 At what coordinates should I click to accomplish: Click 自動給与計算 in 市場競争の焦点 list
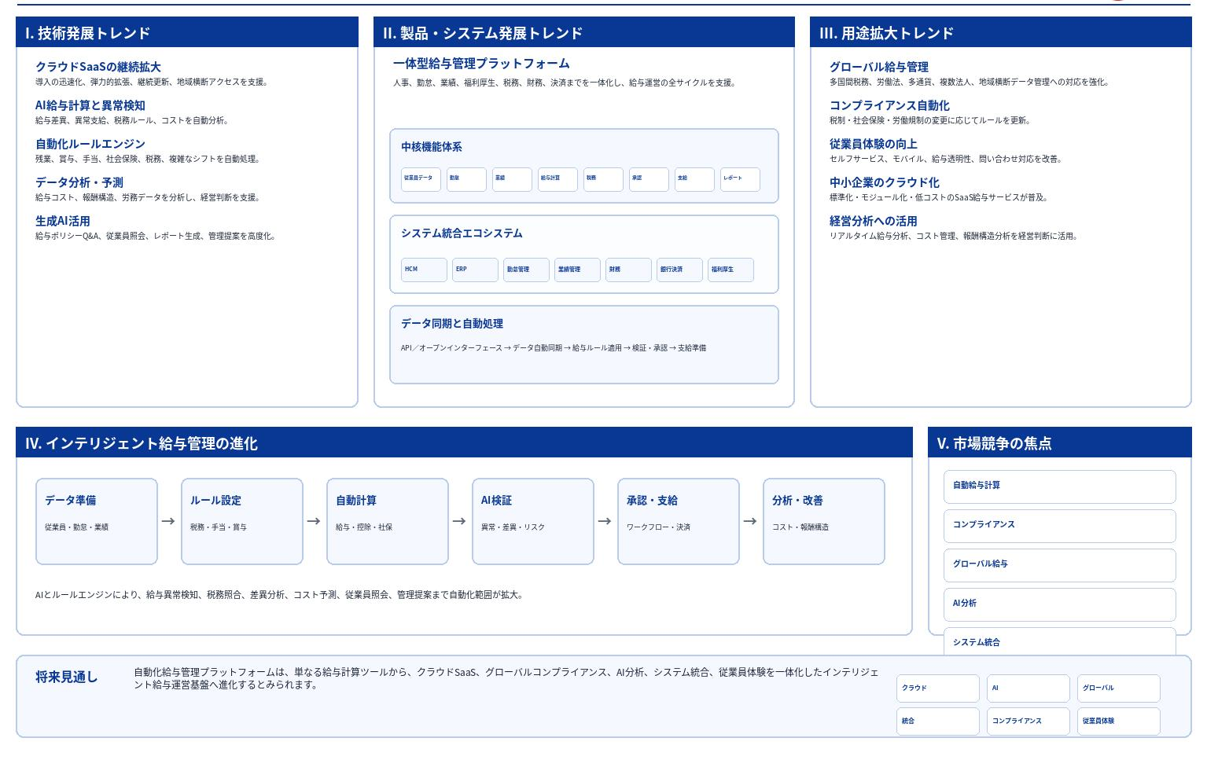point(1059,486)
